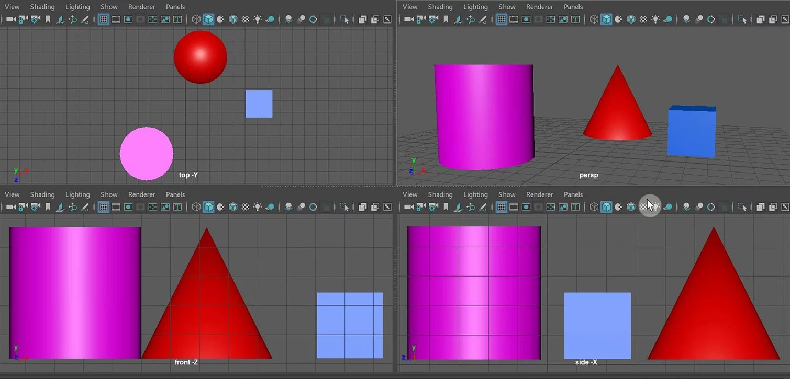Open View menu in persp panel

(410, 7)
